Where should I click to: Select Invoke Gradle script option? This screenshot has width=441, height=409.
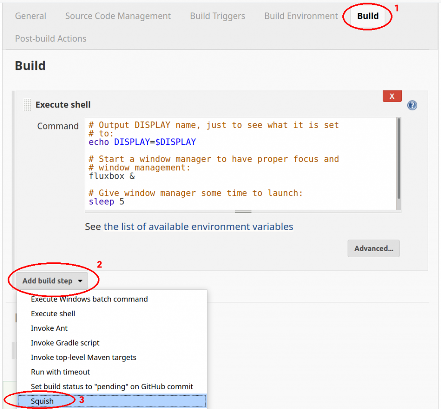coord(65,343)
